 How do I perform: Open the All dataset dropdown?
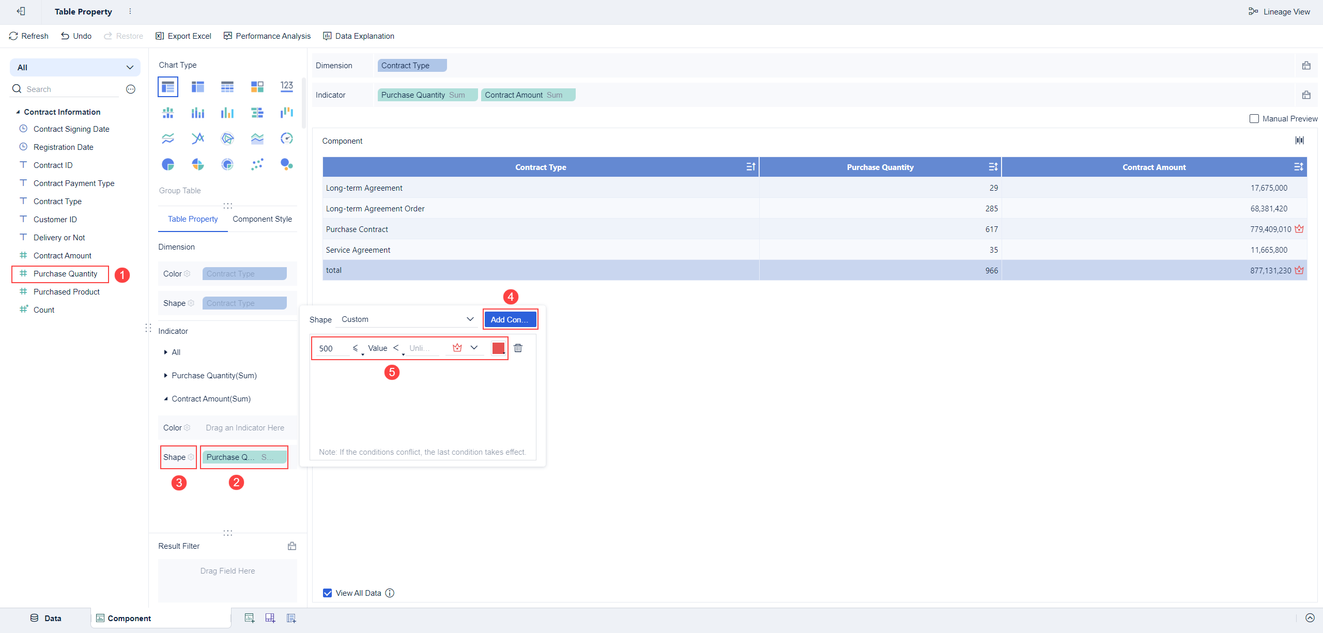75,68
